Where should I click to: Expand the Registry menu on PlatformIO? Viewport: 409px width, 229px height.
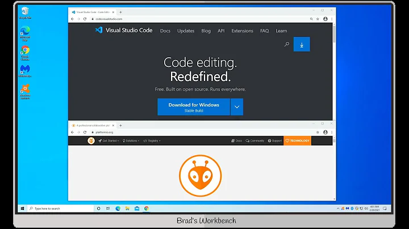152,141
